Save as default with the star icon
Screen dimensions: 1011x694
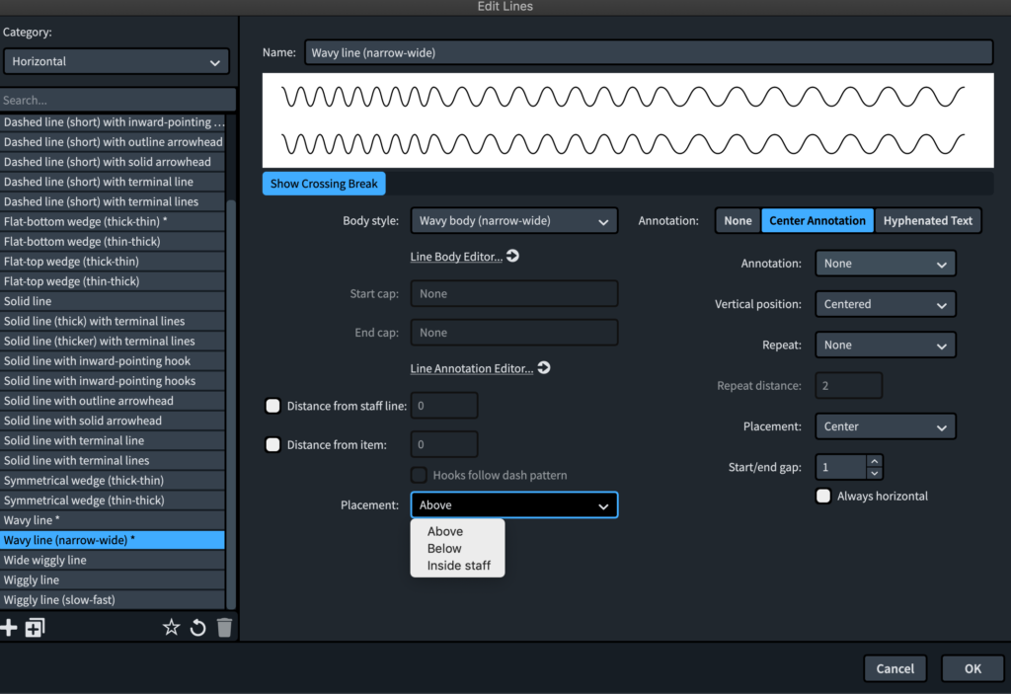point(171,627)
